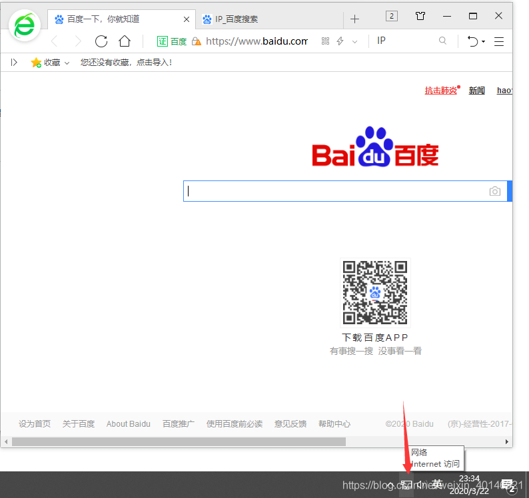Click the camera image search icon
The image size is (529, 498).
pyautogui.click(x=495, y=192)
